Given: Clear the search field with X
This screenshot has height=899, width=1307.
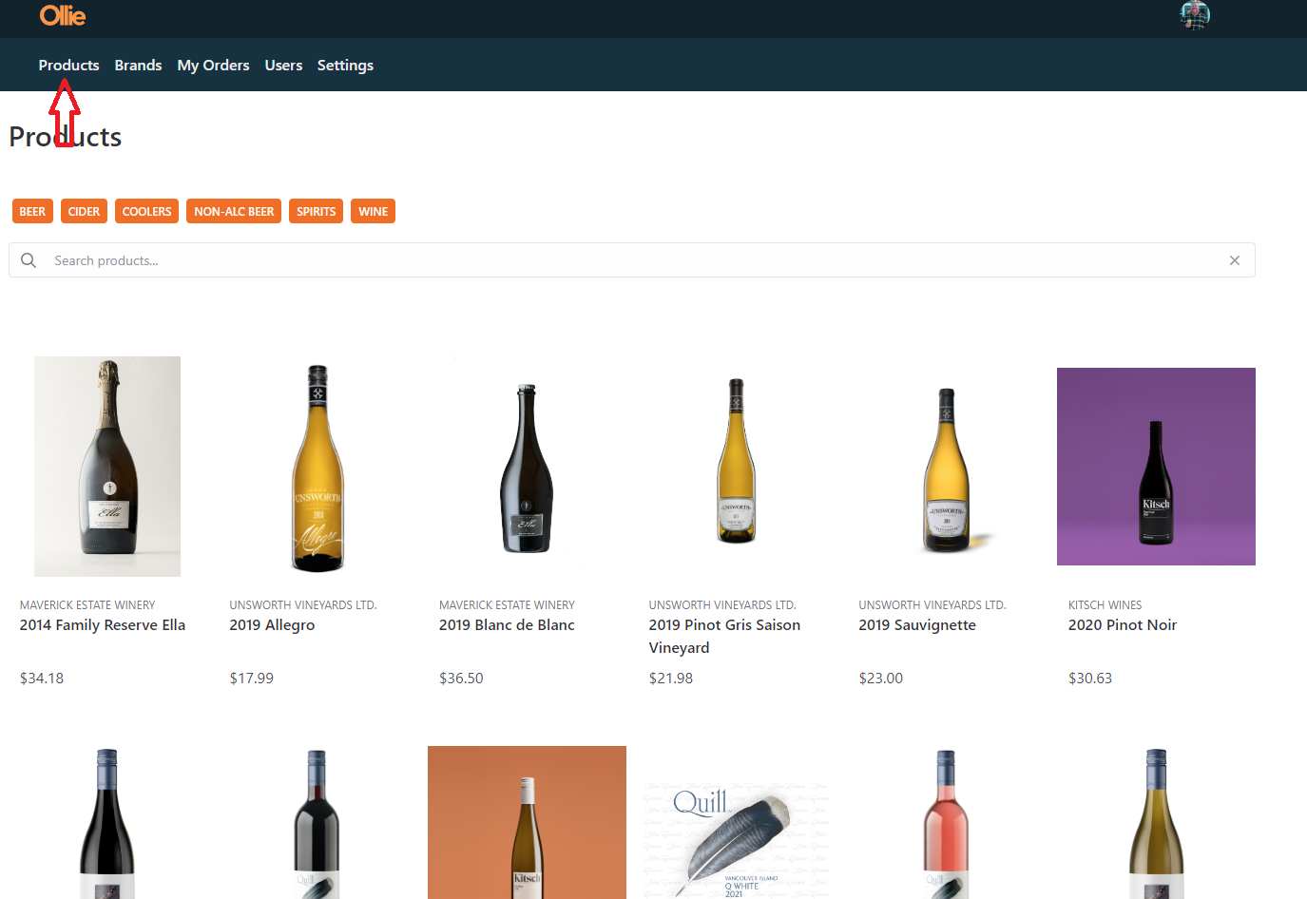Looking at the screenshot, I should click(x=1235, y=260).
